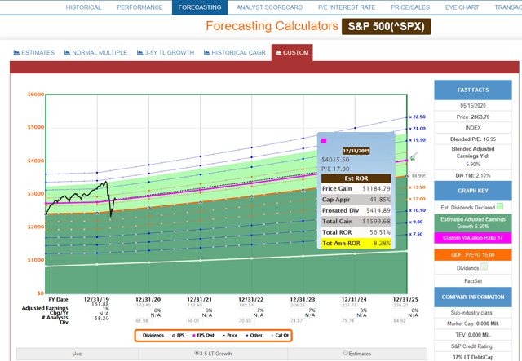Click the x 22.50 multiple label
522x361 pixels.
pyautogui.click(x=418, y=117)
